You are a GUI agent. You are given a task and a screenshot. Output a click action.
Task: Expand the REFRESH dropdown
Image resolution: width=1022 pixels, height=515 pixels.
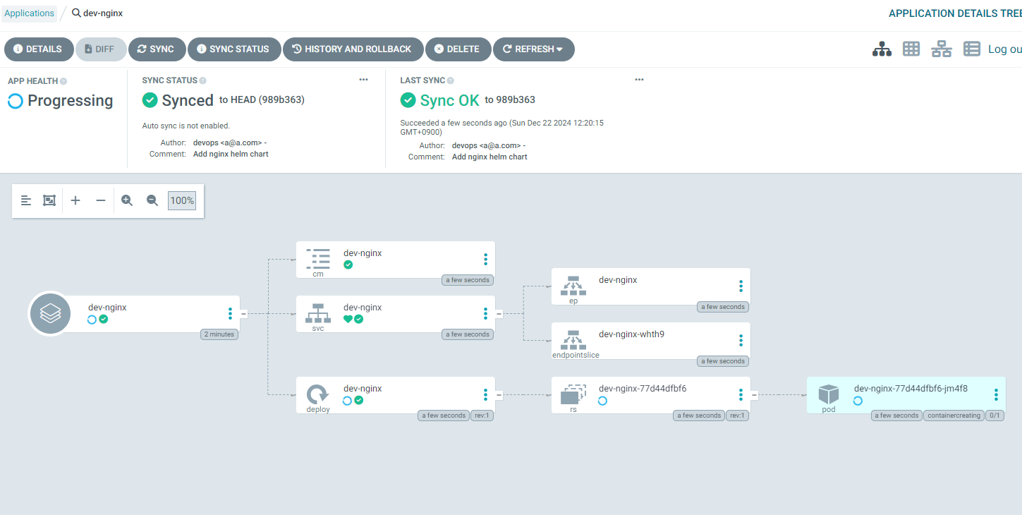pos(533,49)
